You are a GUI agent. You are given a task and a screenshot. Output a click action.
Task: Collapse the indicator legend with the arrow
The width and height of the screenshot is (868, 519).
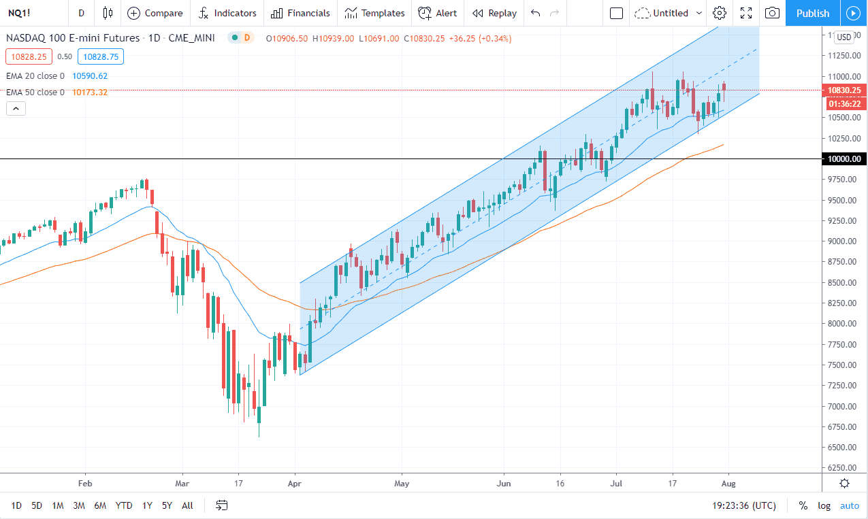[x=16, y=108]
